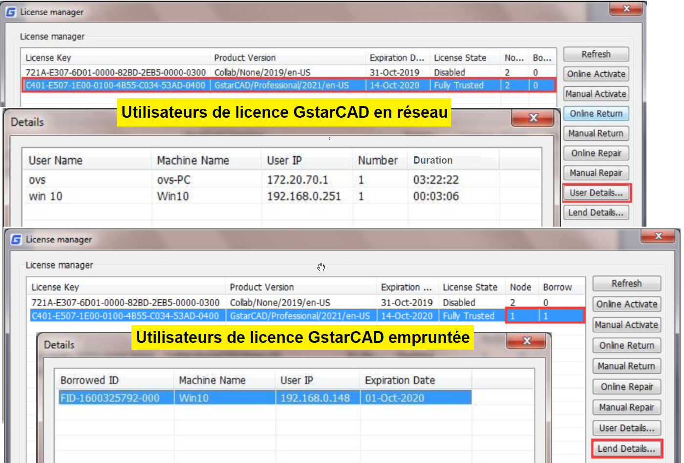Screen dimensions: 684x463
Task: Click duration 03:22:22 cell
Action: click(436, 180)
